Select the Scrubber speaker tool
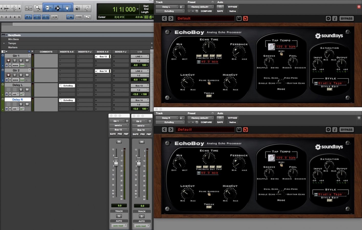 pos(78,8)
